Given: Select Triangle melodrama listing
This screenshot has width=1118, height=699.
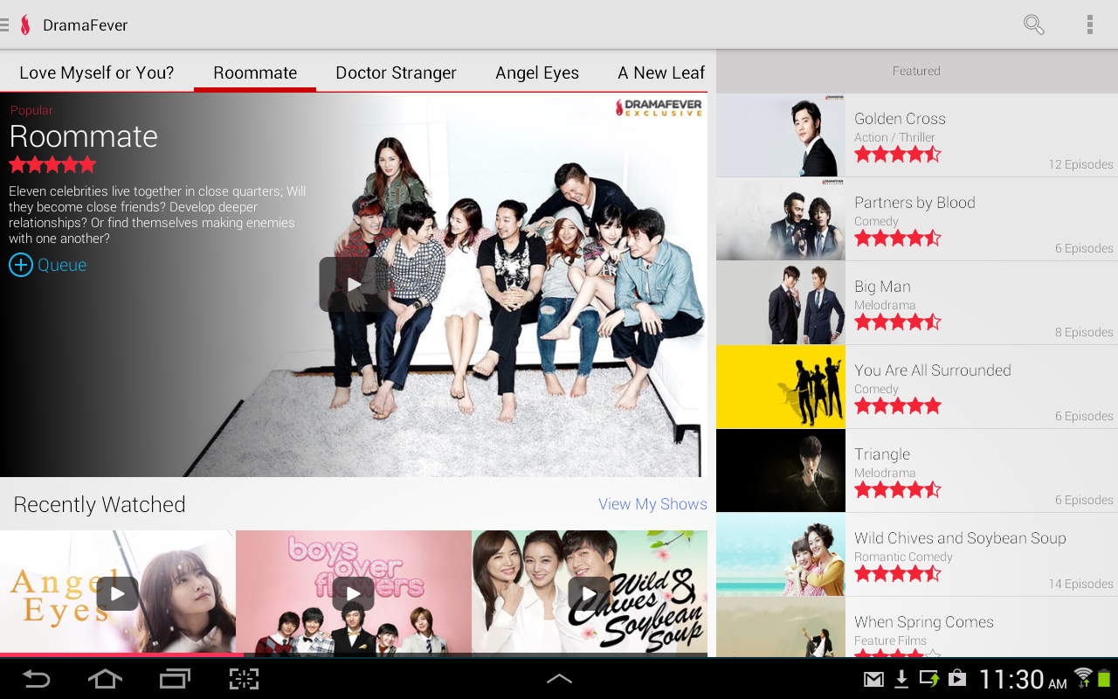Looking at the screenshot, I should coord(917,471).
